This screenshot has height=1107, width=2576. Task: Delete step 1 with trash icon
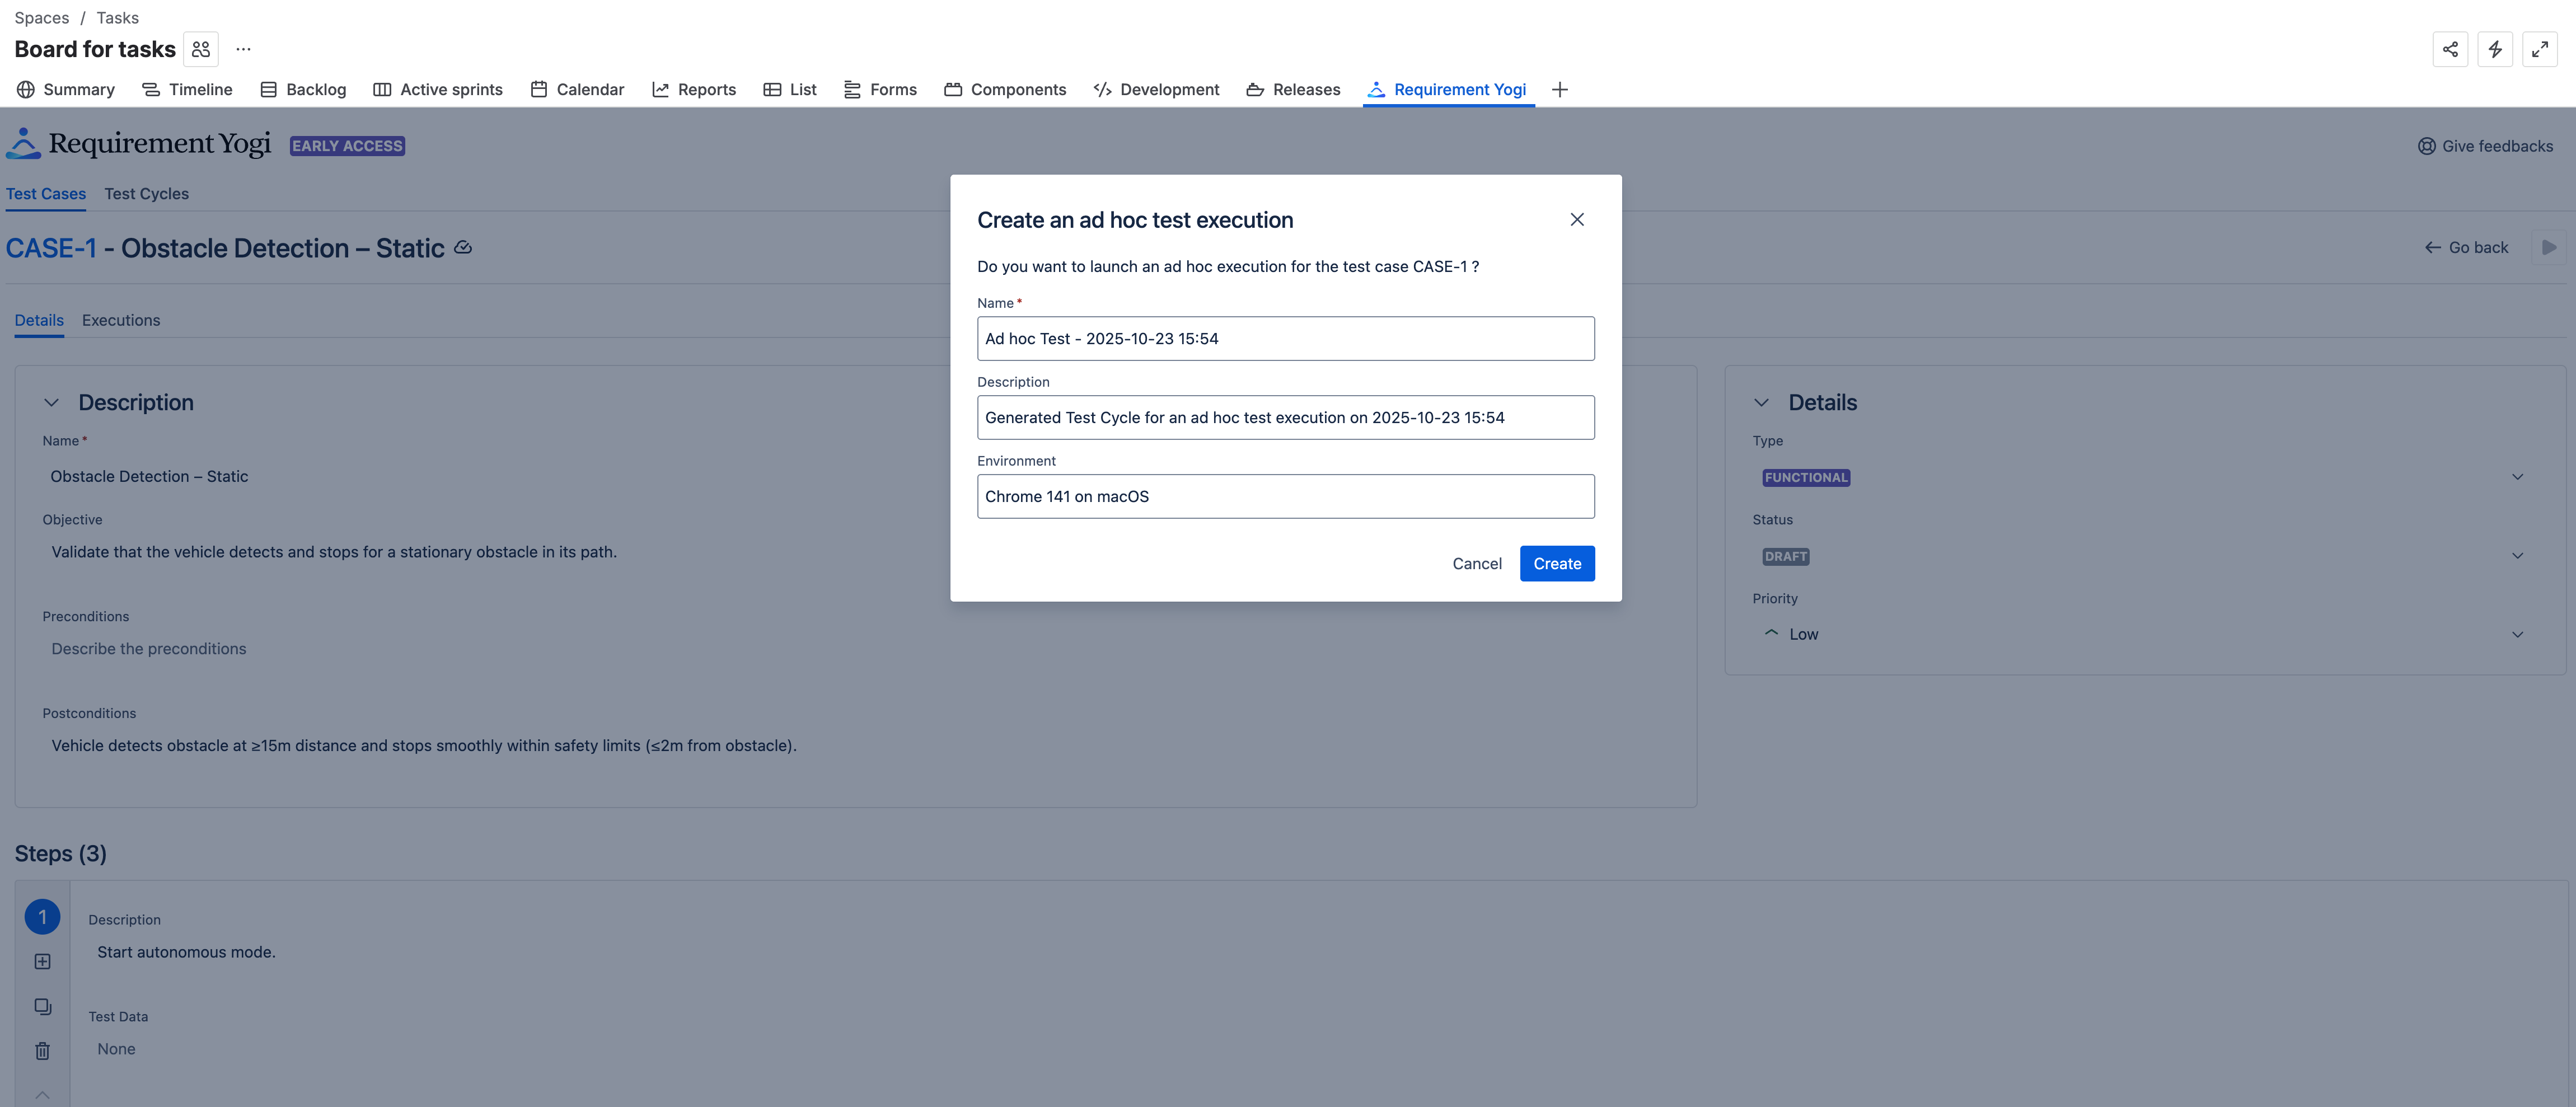tap(42, 1050)
